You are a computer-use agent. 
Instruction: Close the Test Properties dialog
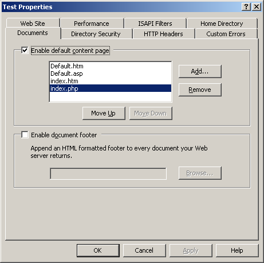click(x=257, y=7)
